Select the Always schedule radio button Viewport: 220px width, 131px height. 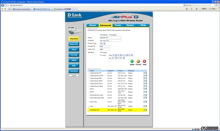pyautogui.click(x=101, y=53)
